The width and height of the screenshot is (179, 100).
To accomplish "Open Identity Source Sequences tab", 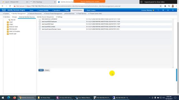I will click(45, 17).
